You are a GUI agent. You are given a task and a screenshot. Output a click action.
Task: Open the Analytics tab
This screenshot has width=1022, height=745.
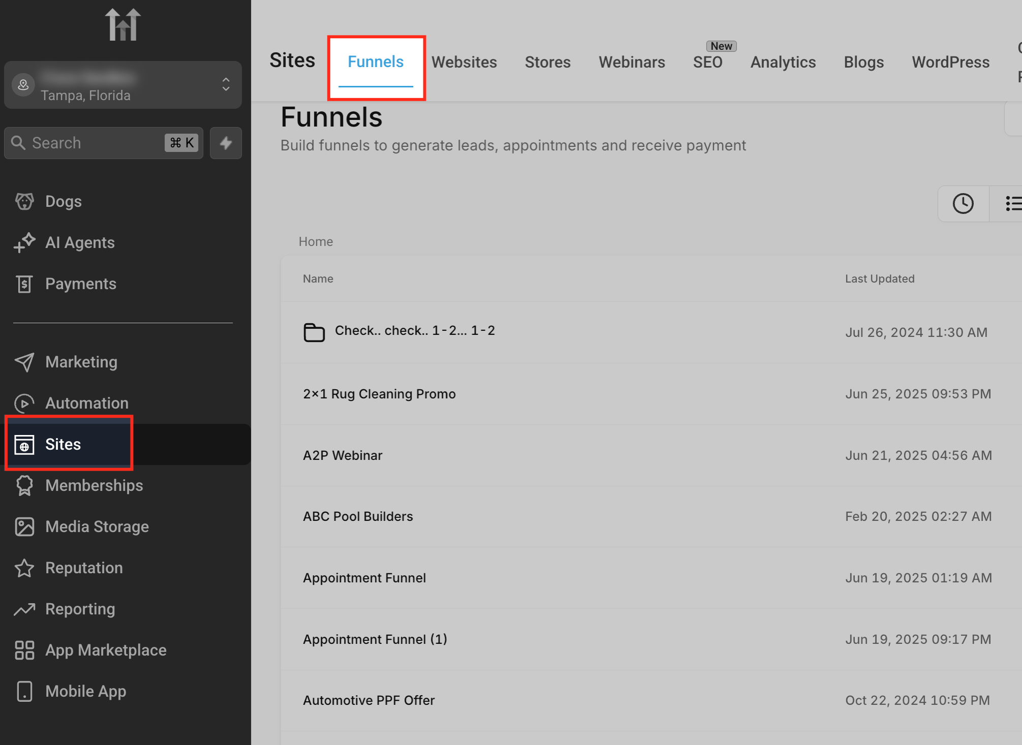783,63
